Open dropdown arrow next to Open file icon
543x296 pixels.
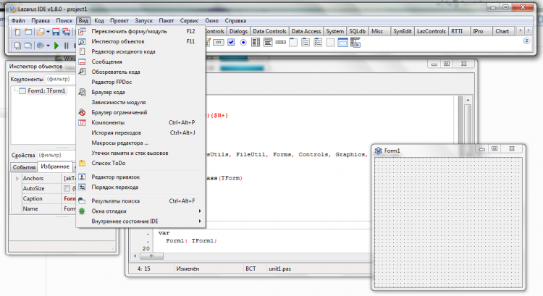[48, 32]
